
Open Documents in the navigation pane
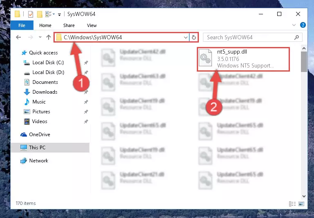[x=45, y=82]
